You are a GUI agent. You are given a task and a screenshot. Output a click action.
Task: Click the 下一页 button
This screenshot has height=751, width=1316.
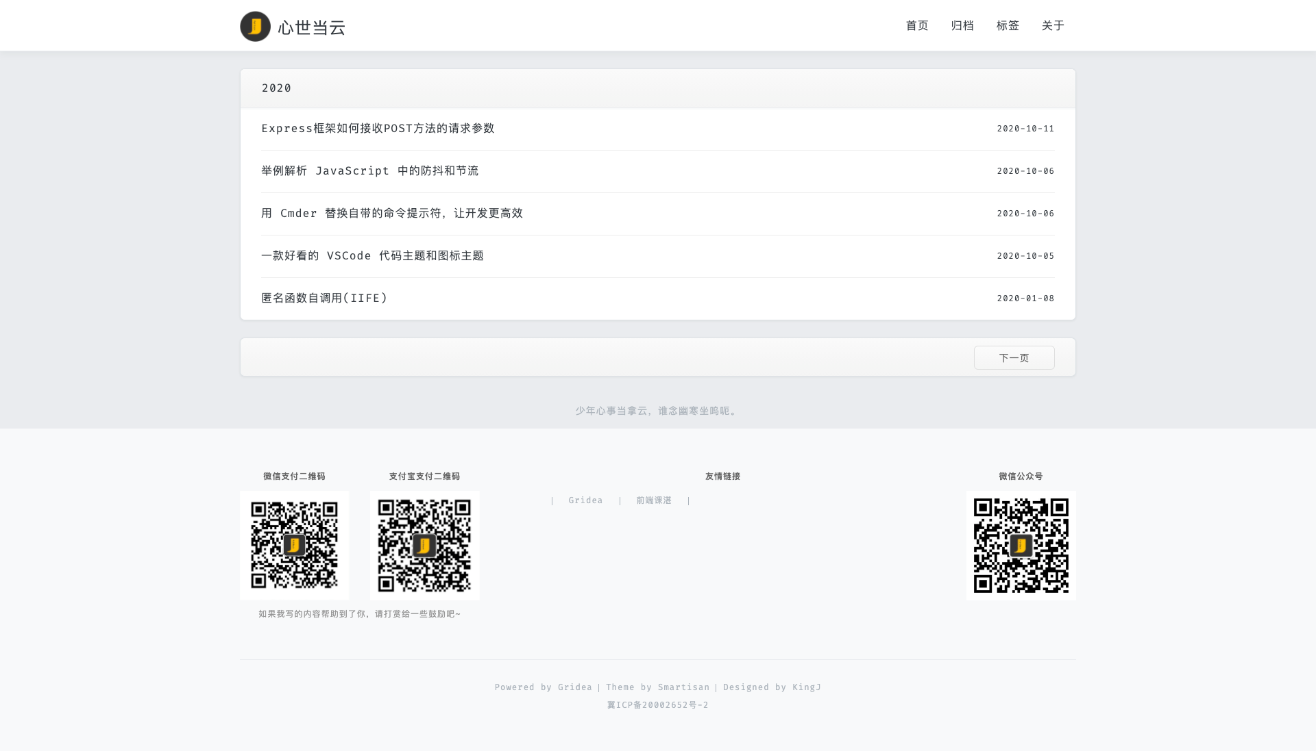point(1014,358)
